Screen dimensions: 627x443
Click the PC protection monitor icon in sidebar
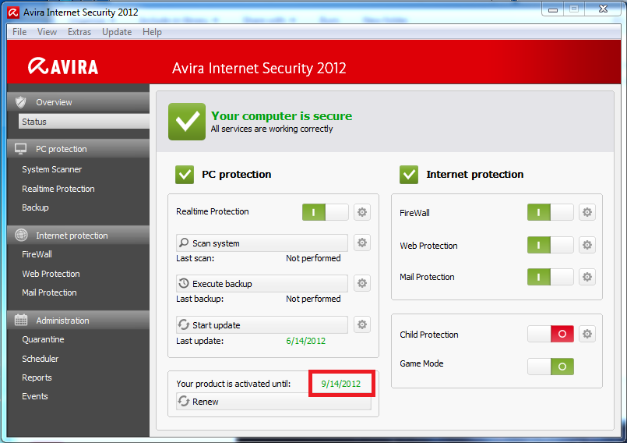[21, 149]
